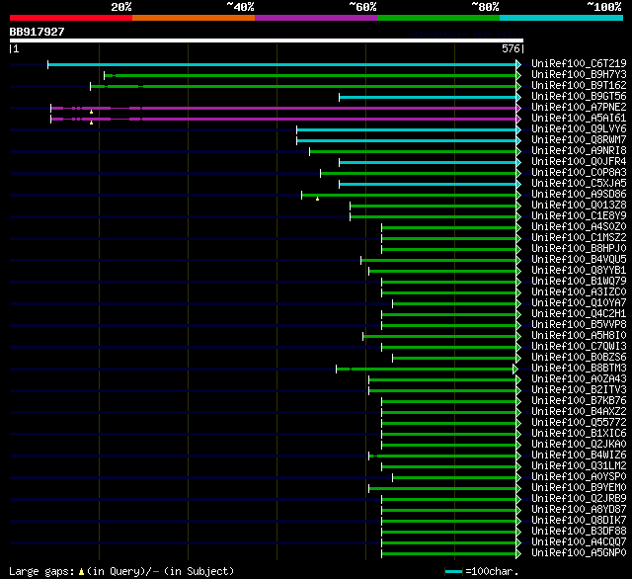The height and width of the screenshot is (579, 632).
Task: Click the green ~80% identity legend segment
Action: coord(438,18)
